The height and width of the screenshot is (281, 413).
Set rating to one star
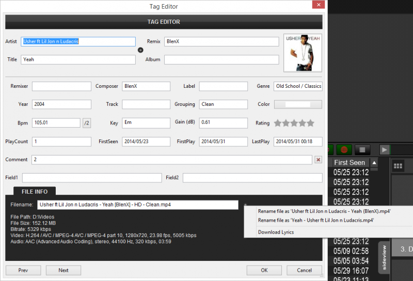(278, 123)
